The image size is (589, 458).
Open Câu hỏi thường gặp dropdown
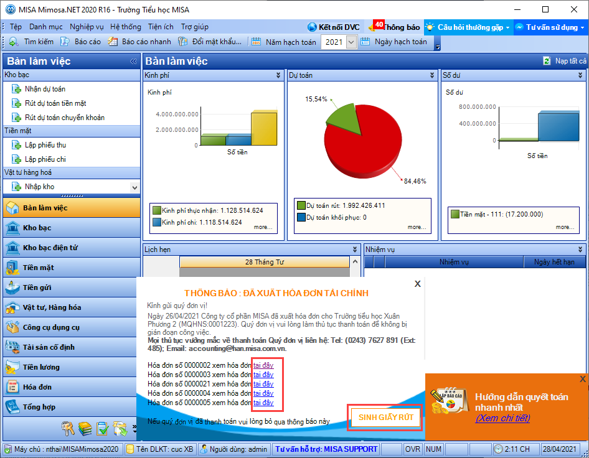click(x=468, y=27)
